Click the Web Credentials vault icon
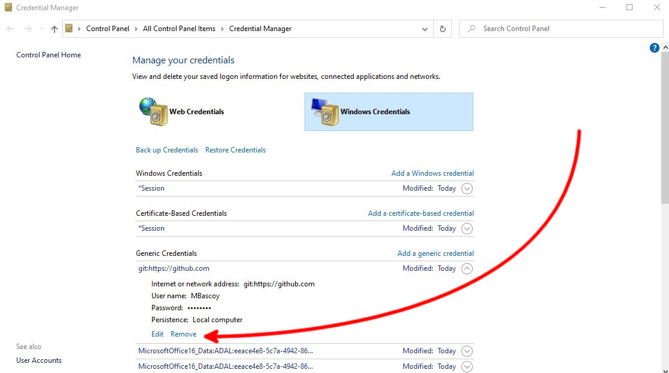This screenshot has height=373, width=669. [153, 112]
